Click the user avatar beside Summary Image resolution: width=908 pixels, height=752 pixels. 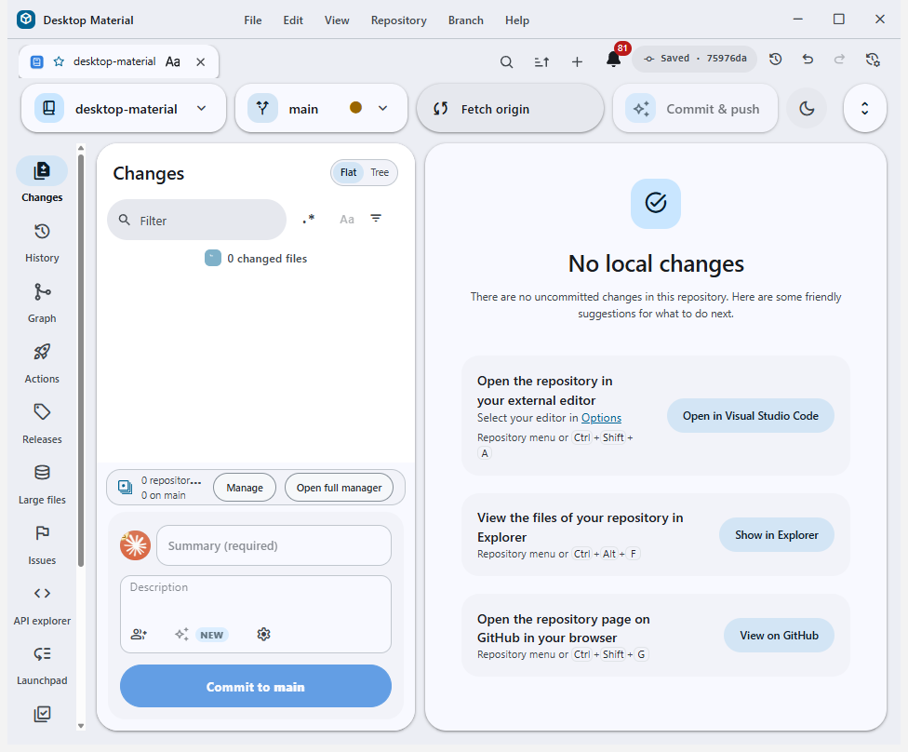[136, 545]
